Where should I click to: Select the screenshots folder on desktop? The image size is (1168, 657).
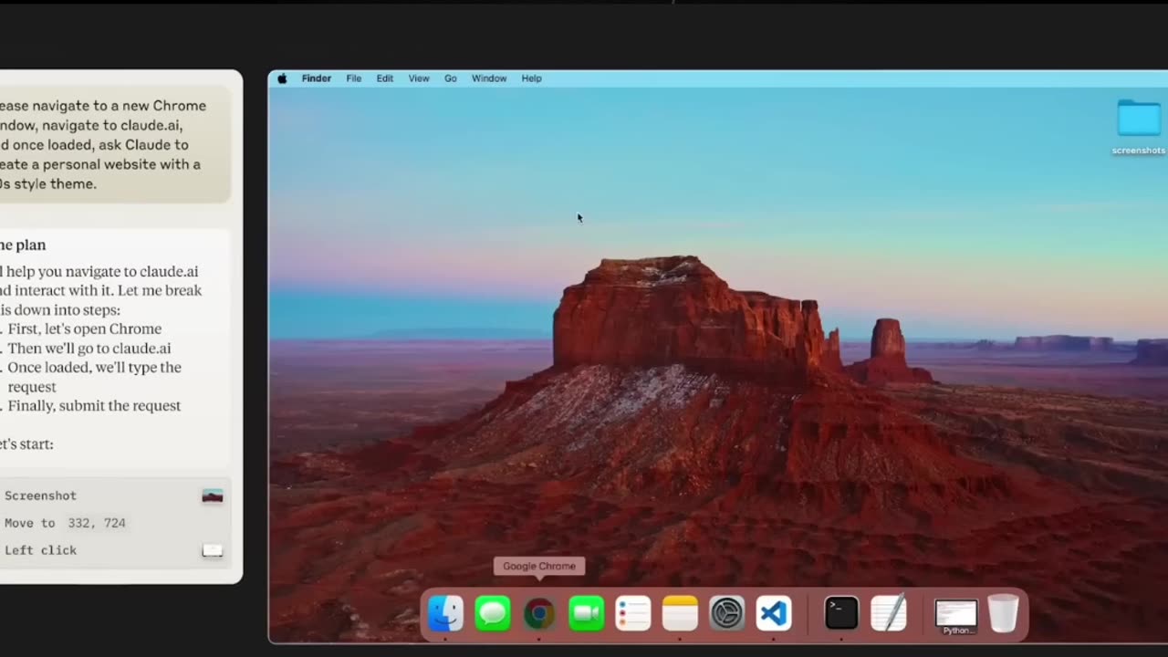1139,126
